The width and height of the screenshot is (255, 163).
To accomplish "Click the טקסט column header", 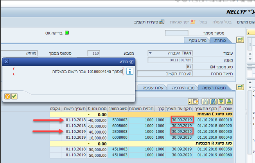I will (55, 109).
